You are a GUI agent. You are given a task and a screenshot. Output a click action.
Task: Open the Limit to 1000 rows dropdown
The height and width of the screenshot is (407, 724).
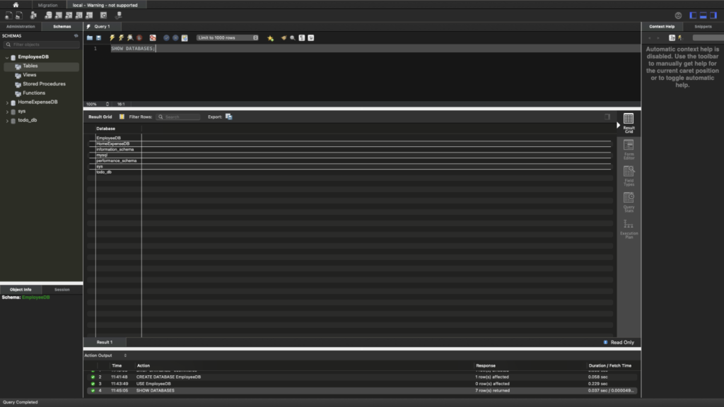228,37
